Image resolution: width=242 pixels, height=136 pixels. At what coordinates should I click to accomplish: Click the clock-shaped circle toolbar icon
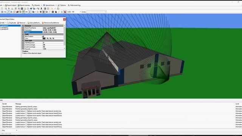coord(58,9)
